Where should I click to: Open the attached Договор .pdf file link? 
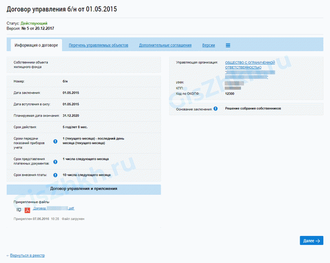coord(53,209)
